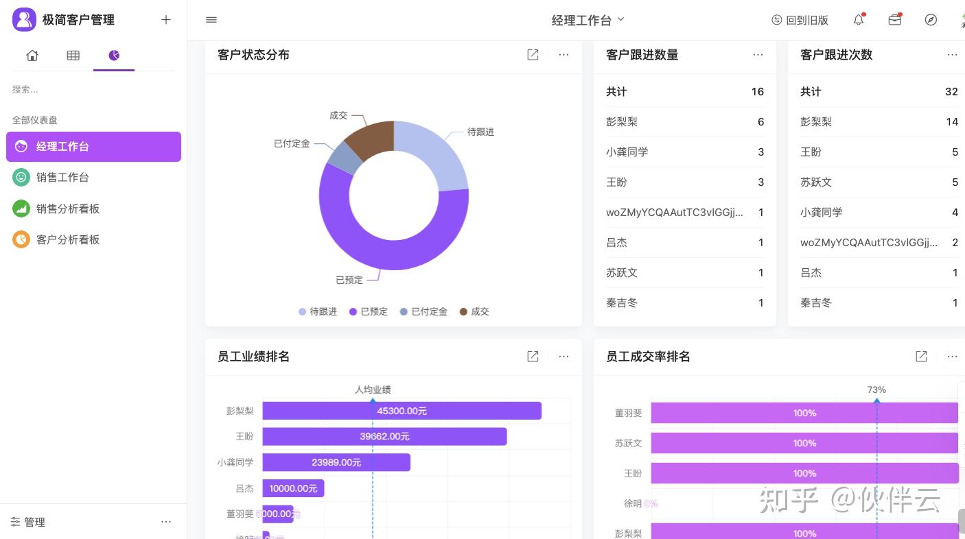Toggle 待跟进 legend item in pie chart
965x539 pixels.
pos(318,311)
